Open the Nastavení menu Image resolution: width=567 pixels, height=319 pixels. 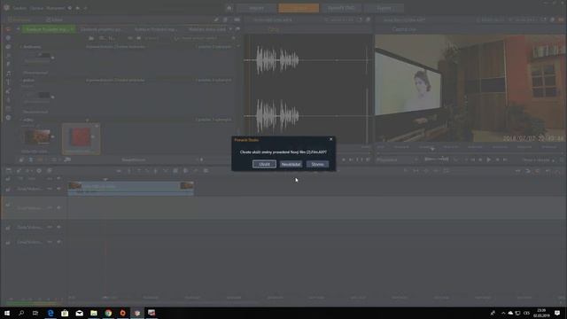[55, 8]
